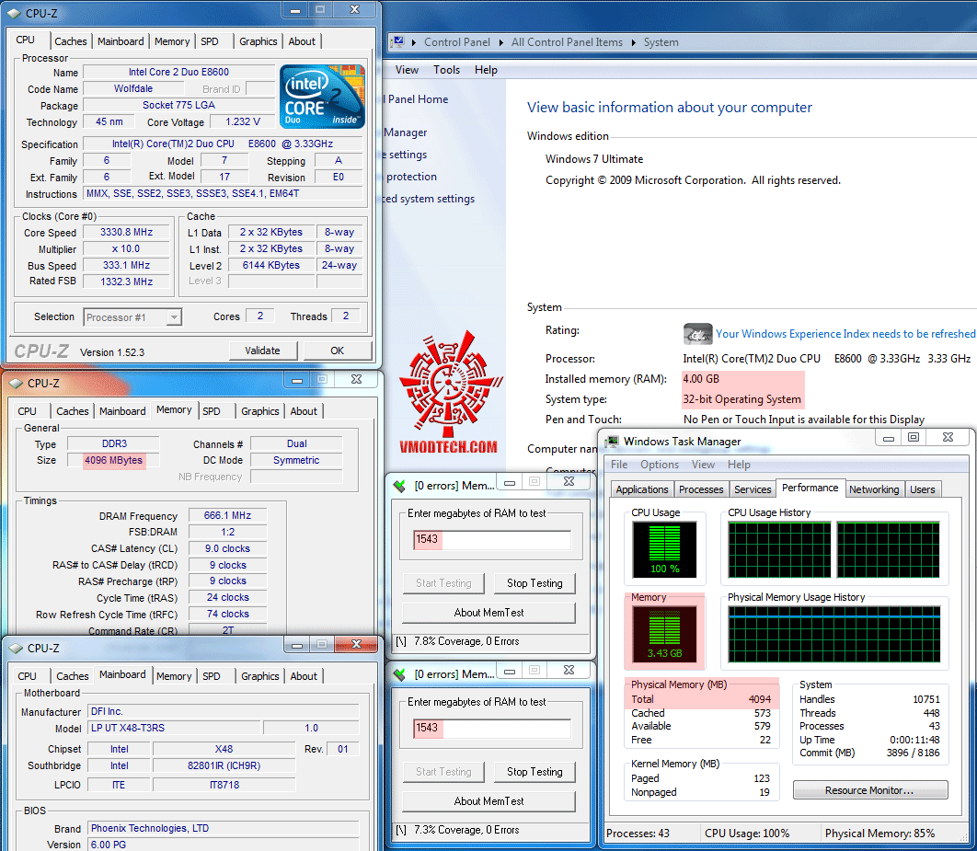Click the Windows Task Manager title icon
Screen dimensions: 977x851
[x=613, y=442]
